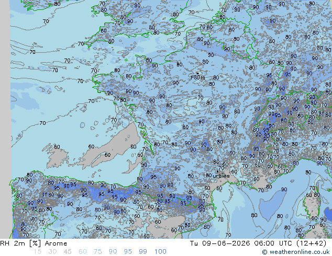The image size is (332, 256).
Task: Click the light-blue legend value 60
Action: (83, 252)
